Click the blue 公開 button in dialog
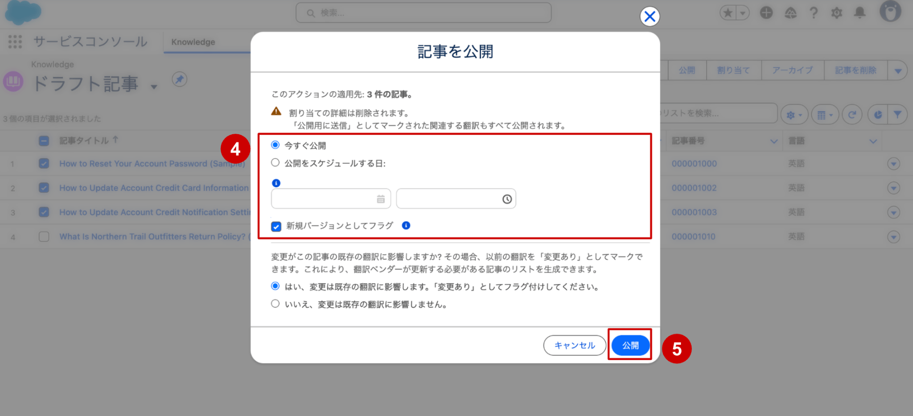This screenshot has height=416, width=913. point(630,345)
